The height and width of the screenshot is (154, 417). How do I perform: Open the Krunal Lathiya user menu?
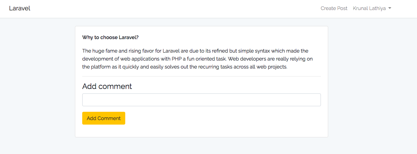[x=369, y=8]
